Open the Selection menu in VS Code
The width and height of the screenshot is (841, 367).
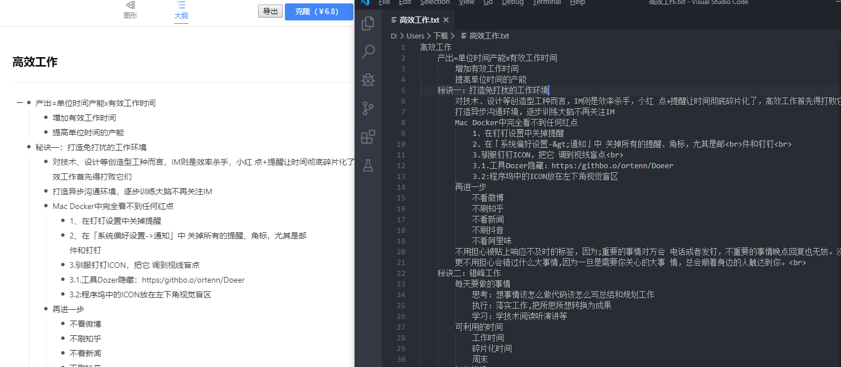[435, 2]
